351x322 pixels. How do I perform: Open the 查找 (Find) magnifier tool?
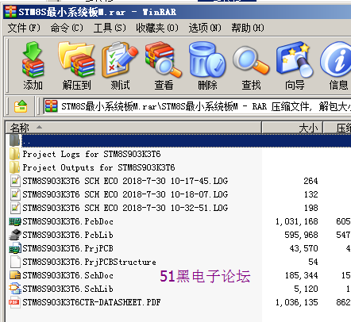[x=251, y=66]
